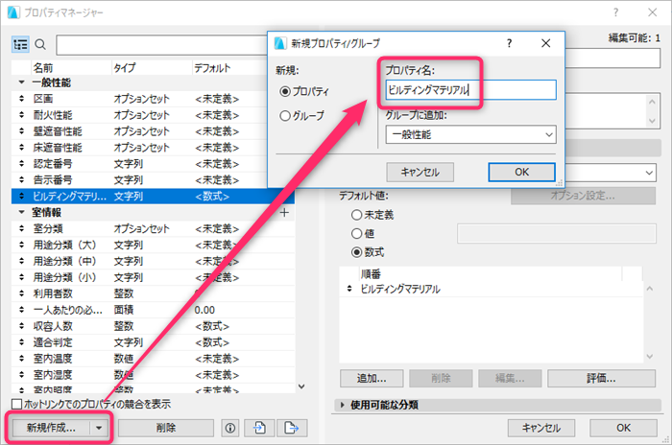Select the highlighted ビルディングマテリ... row

click(153, 197)
